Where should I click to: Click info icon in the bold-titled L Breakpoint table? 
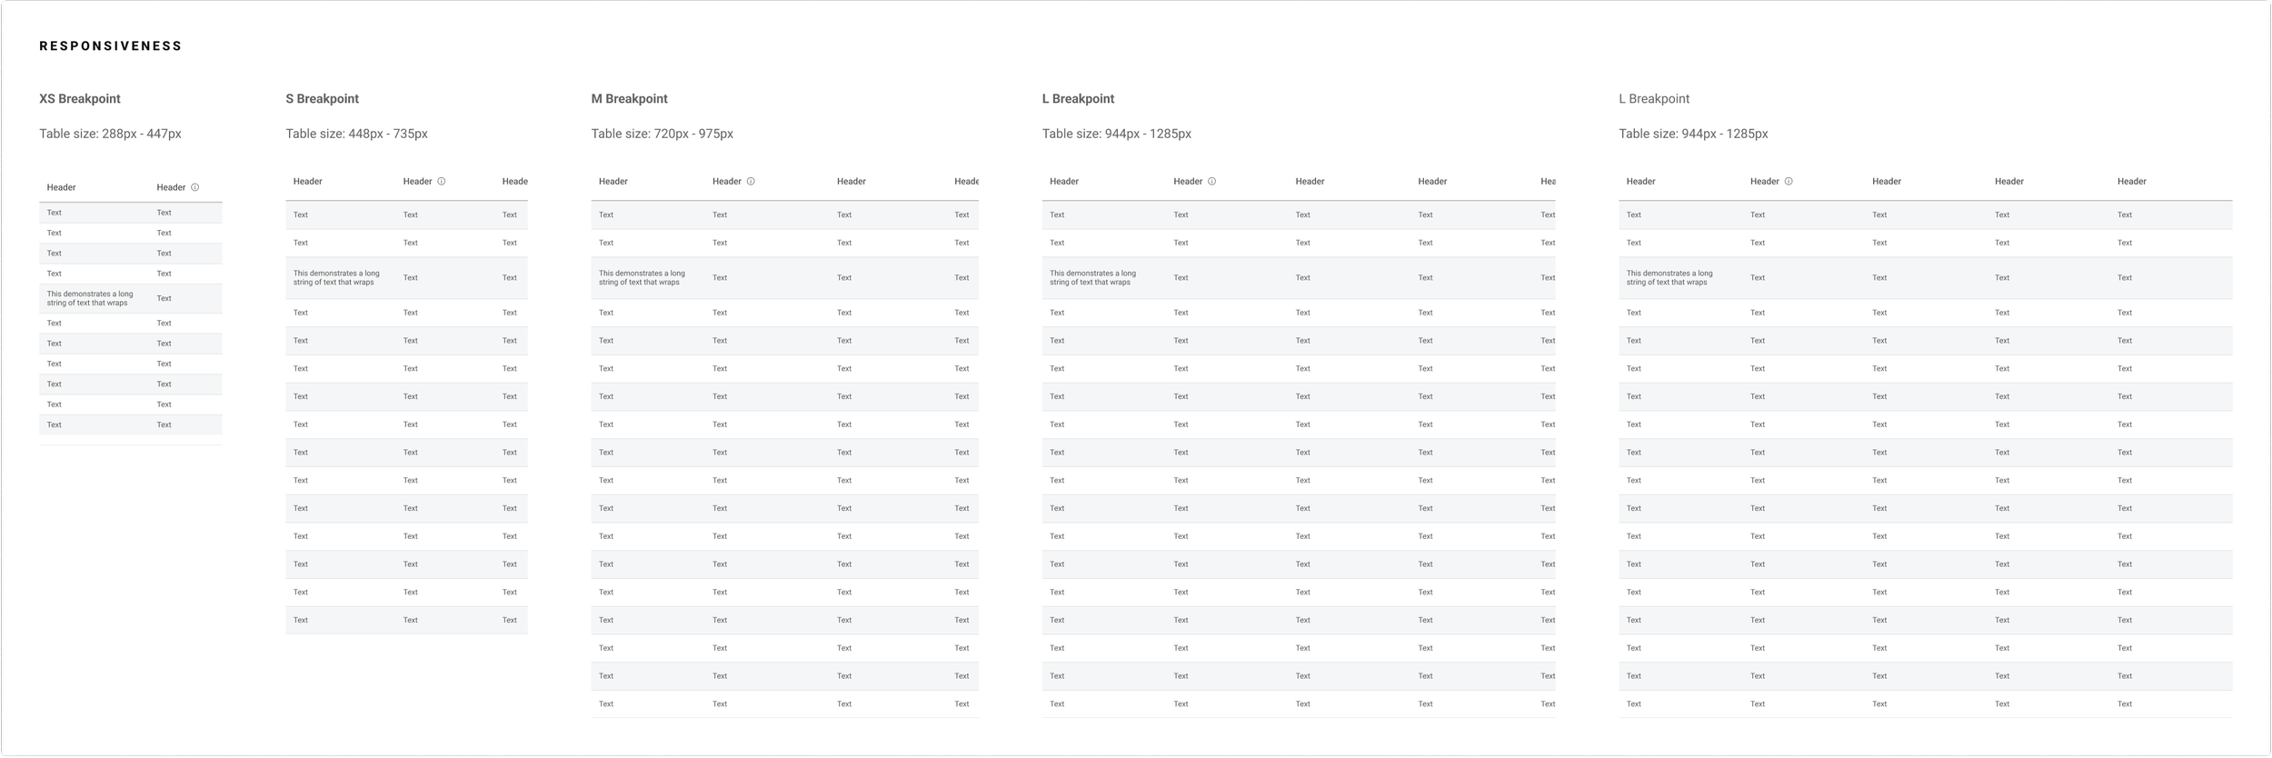(x=1211, y=182)
